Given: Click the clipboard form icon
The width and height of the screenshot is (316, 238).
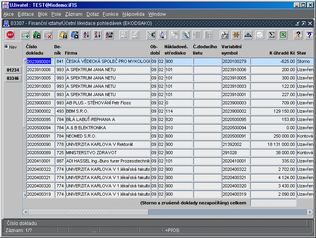Looking at the screenshot, I should (x=224, y=35).
